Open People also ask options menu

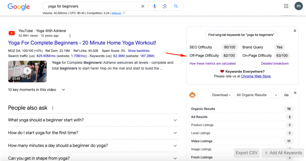(x=53, y=108)
